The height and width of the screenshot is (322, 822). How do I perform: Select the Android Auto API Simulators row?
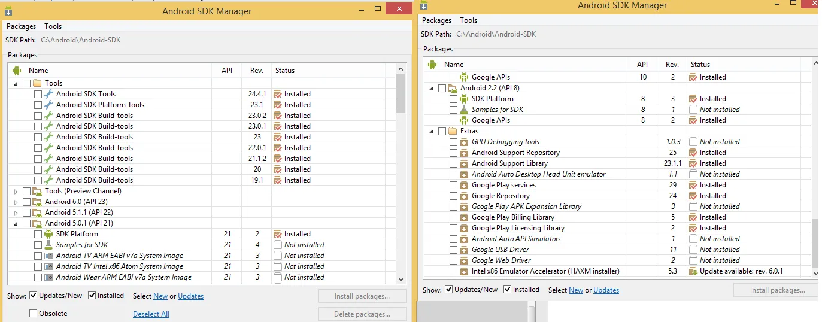[617, 239]
